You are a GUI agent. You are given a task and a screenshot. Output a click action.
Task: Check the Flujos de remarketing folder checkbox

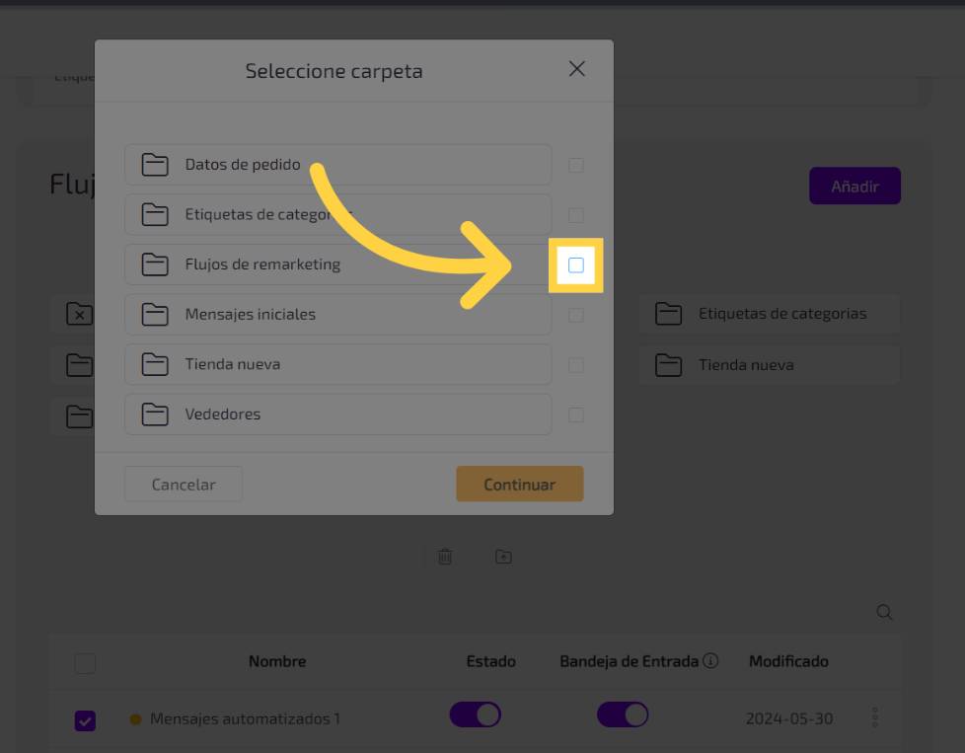(x=576, y=265)
